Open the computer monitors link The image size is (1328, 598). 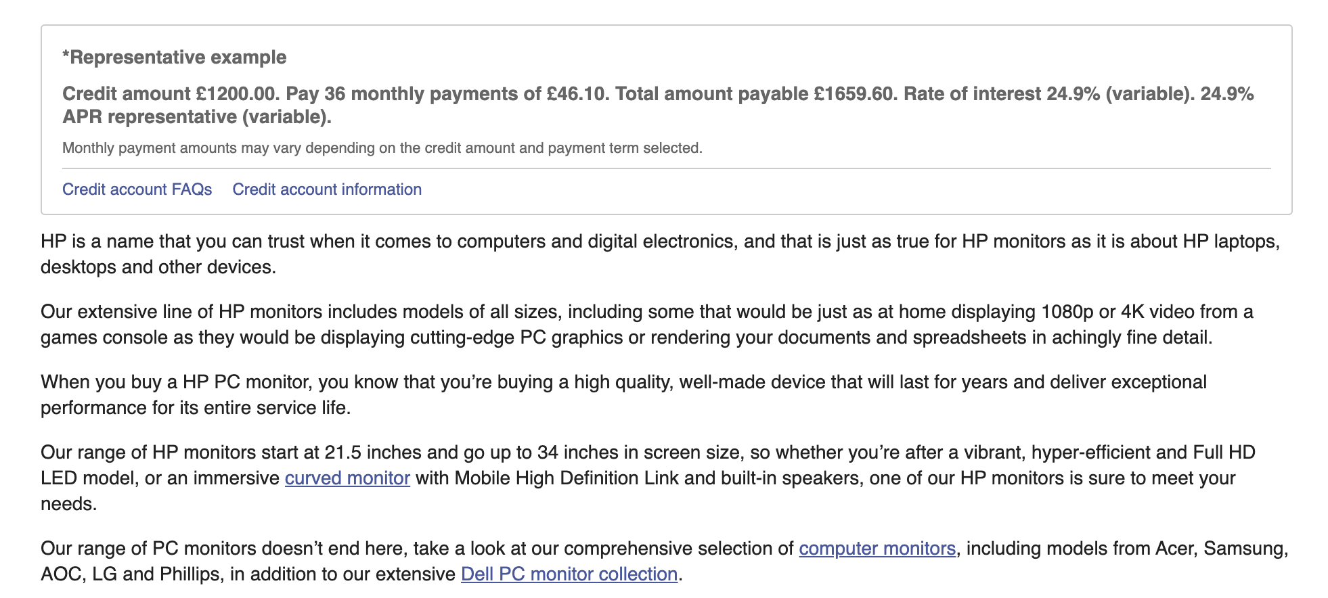coord(877,549)
